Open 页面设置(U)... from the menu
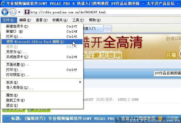 point(42,65)
